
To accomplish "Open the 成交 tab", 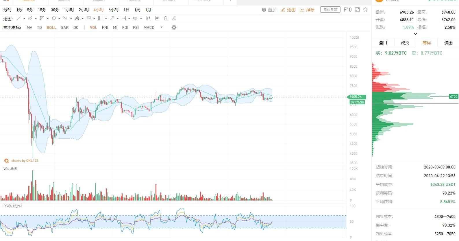I will coord(405,43).
